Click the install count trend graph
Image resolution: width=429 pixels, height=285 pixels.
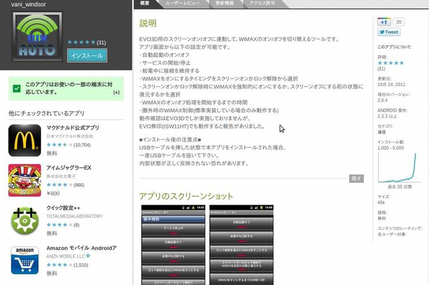pos(399,168)
